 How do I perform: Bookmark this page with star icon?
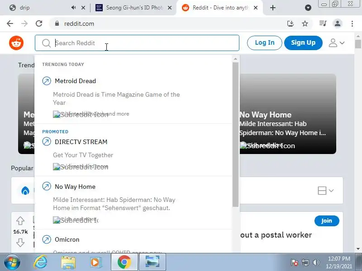point(305,23)
